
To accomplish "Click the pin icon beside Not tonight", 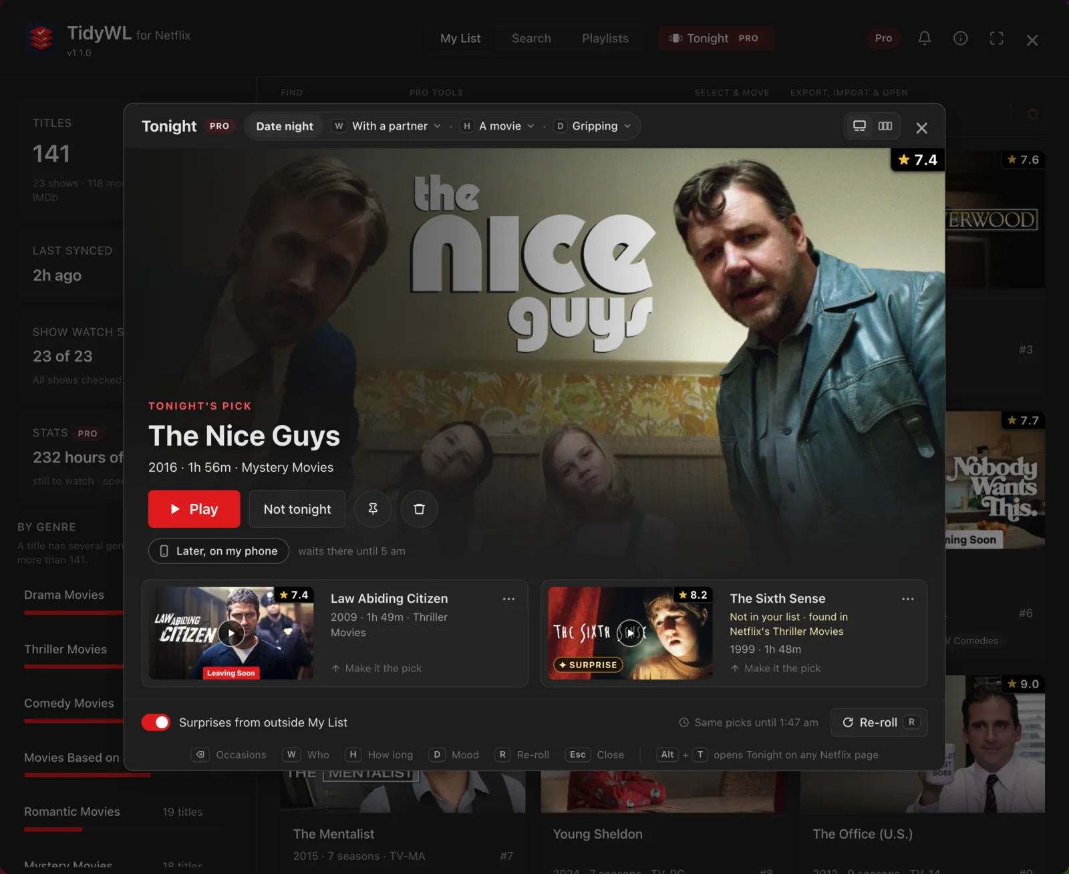I will click(373, 509).
